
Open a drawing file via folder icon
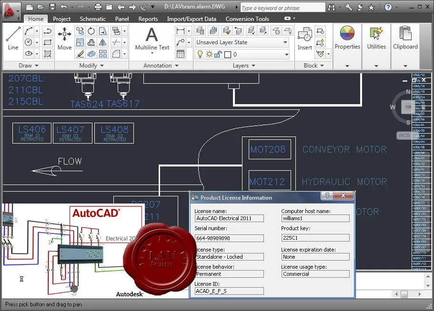click(40, 7)
